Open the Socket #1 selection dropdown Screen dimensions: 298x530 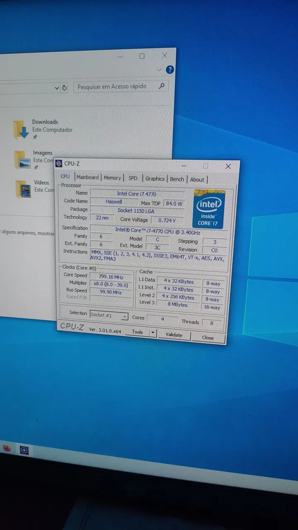[x=109, y=316]
